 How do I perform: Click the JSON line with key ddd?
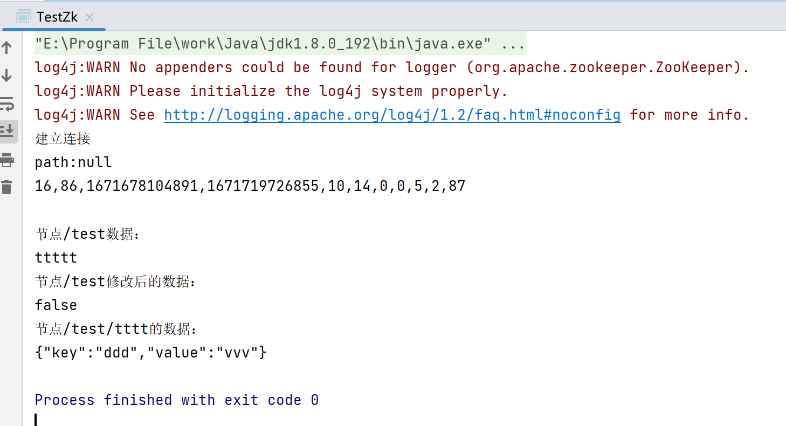[x=151, y=353]
